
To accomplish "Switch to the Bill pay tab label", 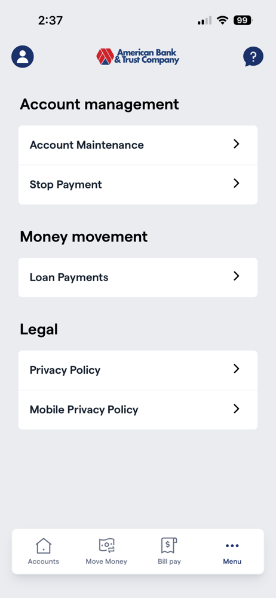I will [169, 562].
